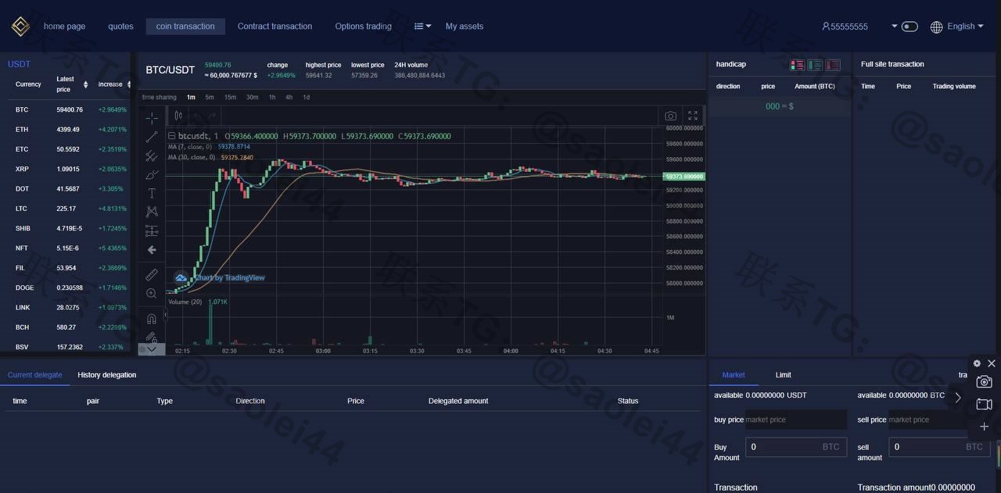Show sell-only red order book view
1001x493 pixels.
(833, 65)
